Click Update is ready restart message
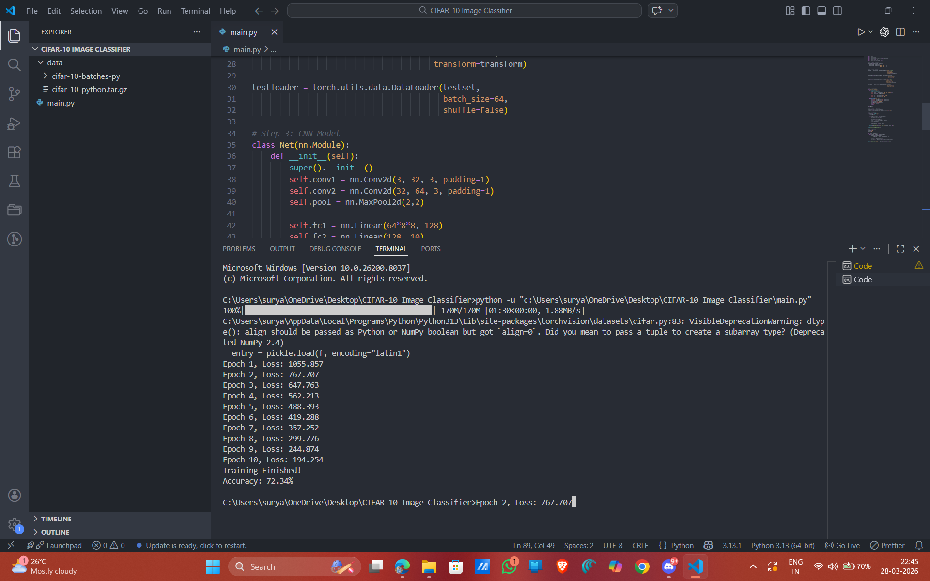The width and height of the screenshot is (930, 581). pos(191,545)
